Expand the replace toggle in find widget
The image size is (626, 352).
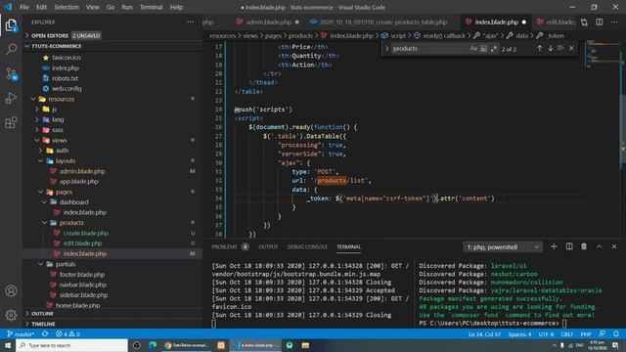(386, 49)
